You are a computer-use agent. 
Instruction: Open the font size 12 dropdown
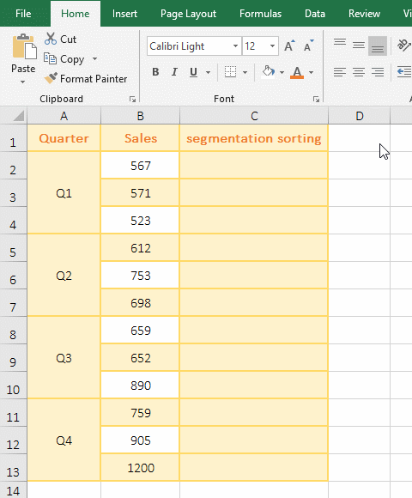coord(272,46)
